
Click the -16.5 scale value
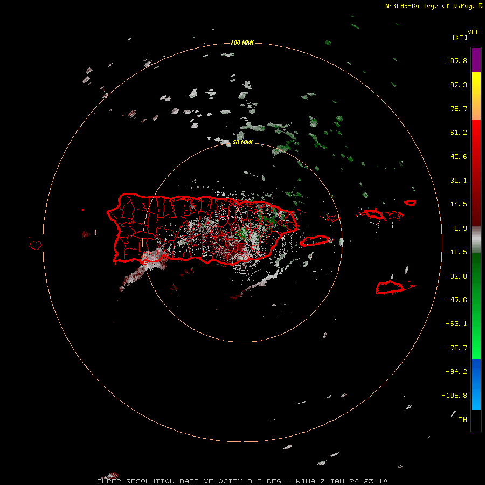point(456,252)
